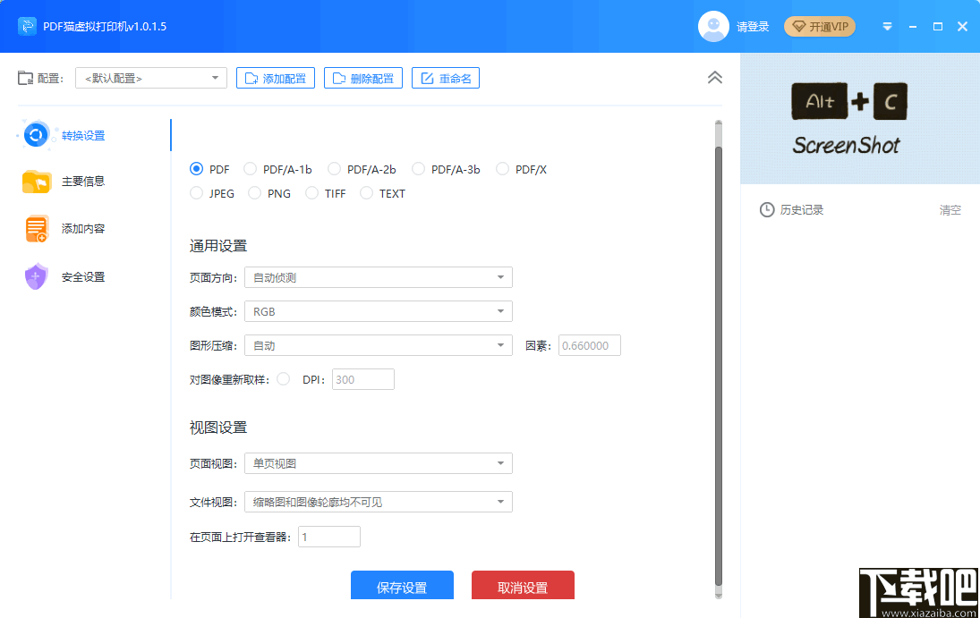Click the 开通VIP button
Screen dimensions: 980x618
click(x=819, y=26)
